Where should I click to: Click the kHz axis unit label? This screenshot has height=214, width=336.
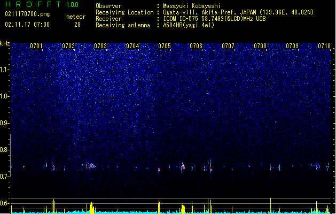click(5, 43)
